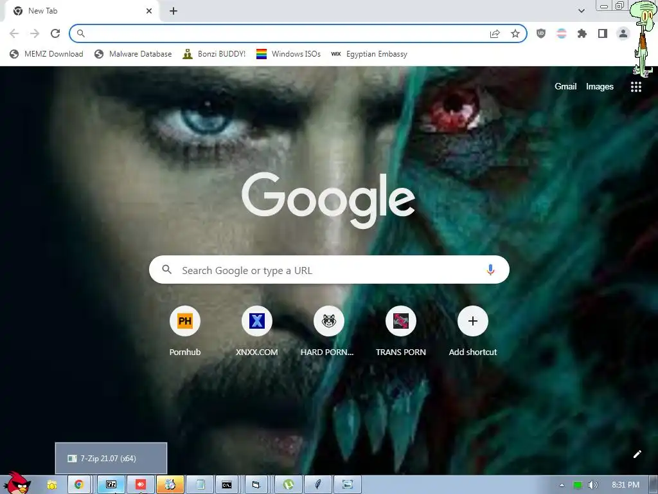Switch to uTorrent in the taskbar

click(x=289, y=485)
